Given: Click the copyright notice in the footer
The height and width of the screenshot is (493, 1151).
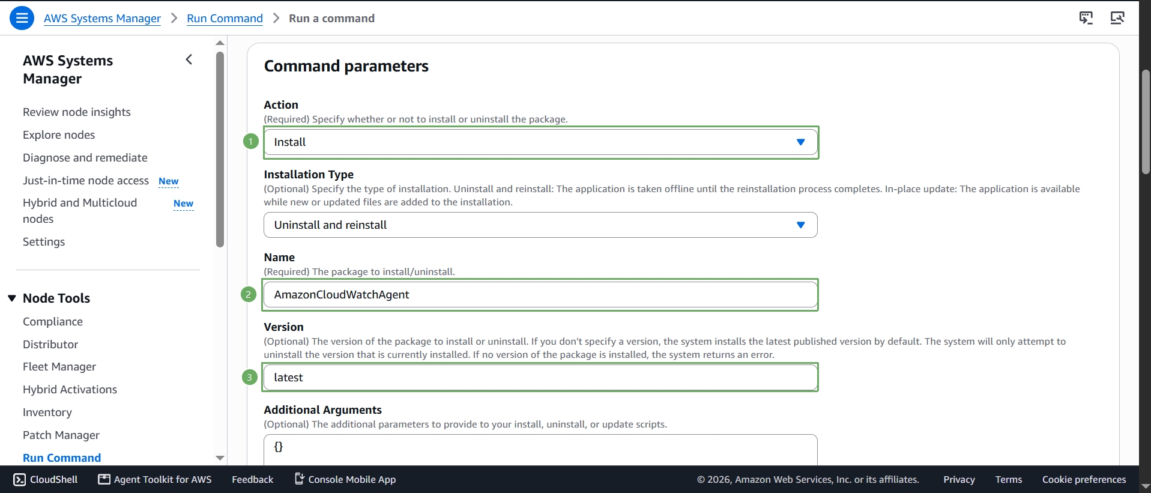Looking at the screenshot, I should [x=808, y=479].
